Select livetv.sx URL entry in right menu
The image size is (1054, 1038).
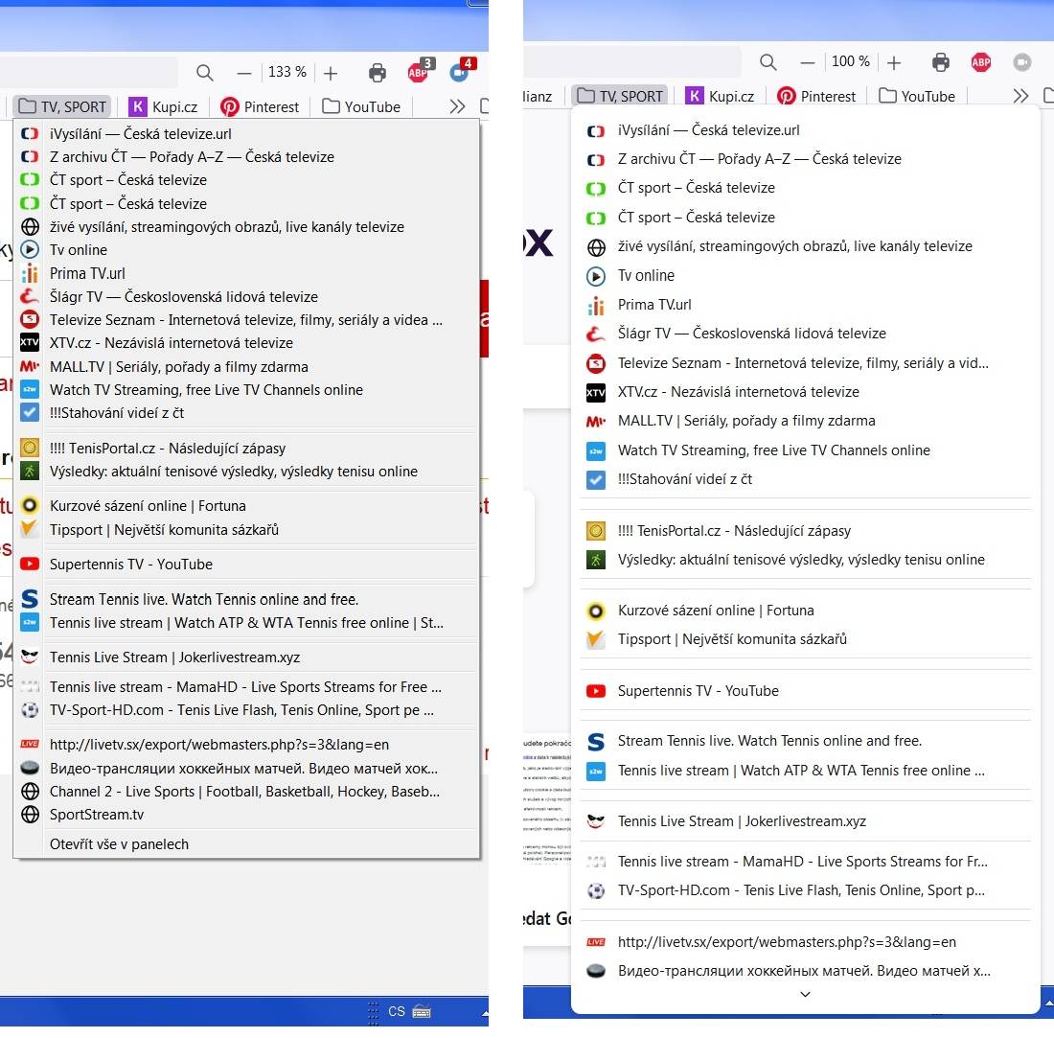point(805,942)
